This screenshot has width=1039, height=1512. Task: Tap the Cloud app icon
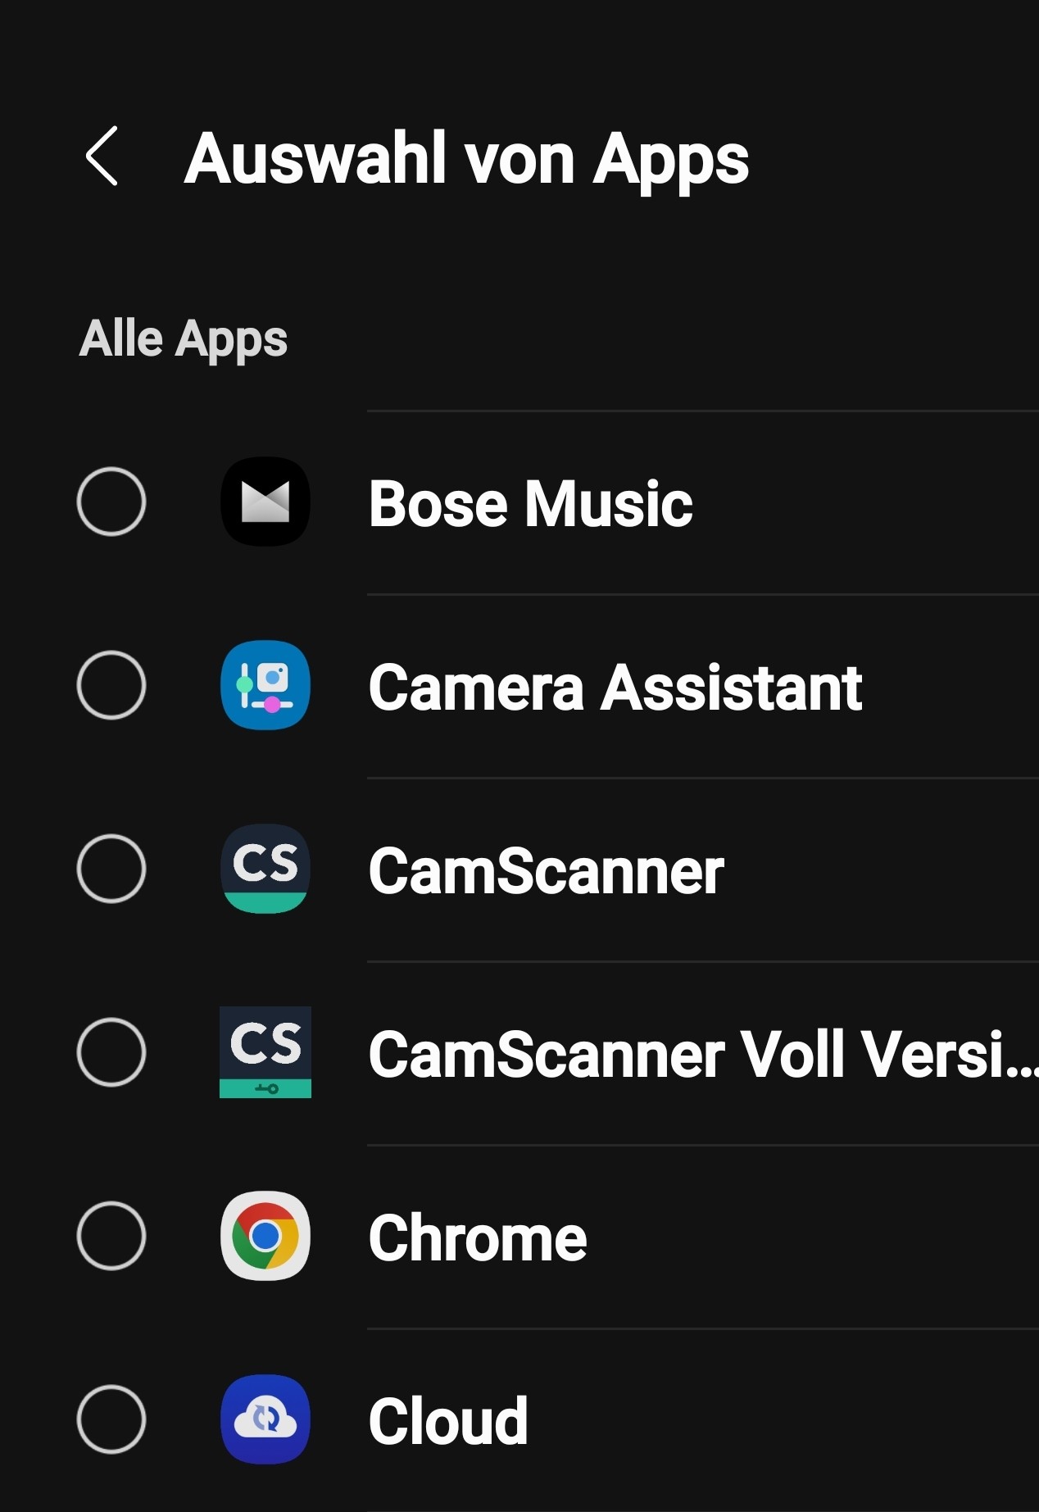pos(265,1419)
